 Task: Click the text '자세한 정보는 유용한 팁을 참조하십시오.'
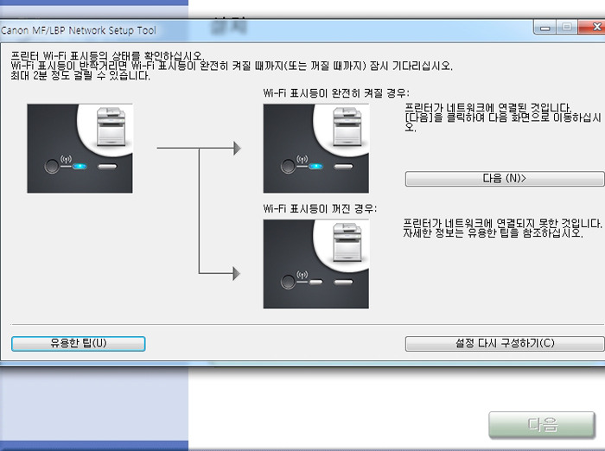coord(494,233)
